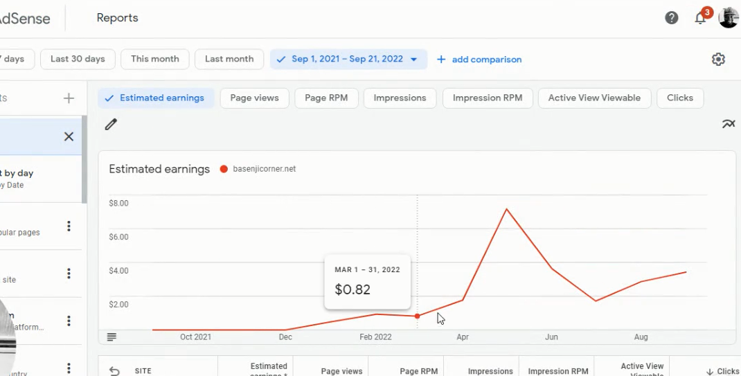This screenshot has width=741, height=376.
Task: Open notifications bell with 3 badge
Action: [702, 17]
